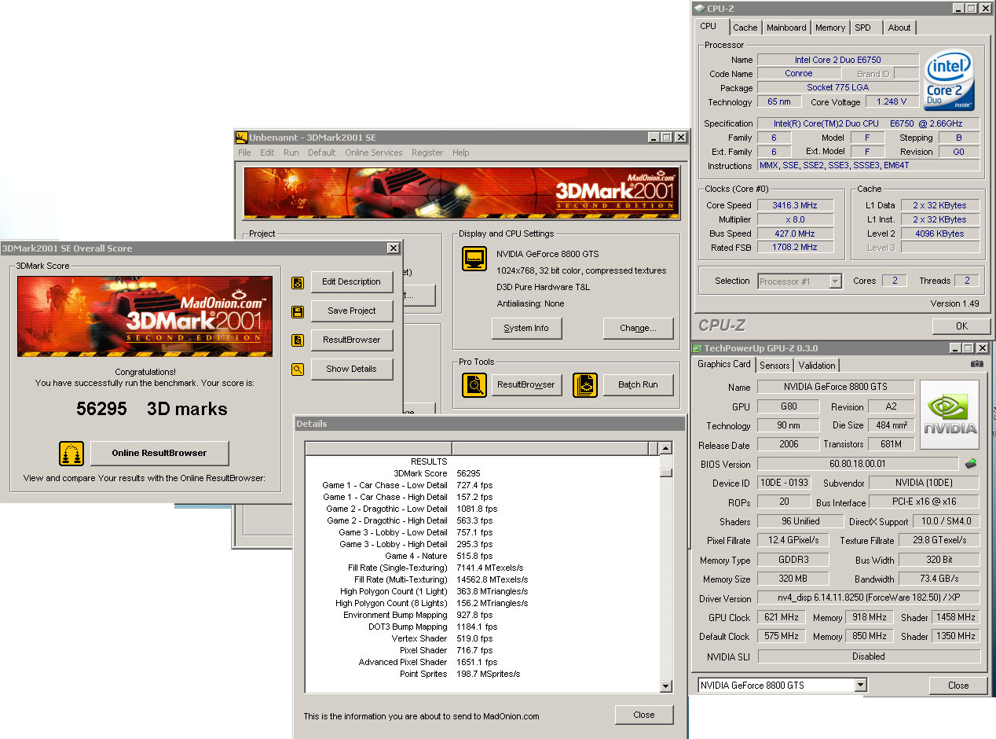Viewport: 996px width, 739px height.
Task: Click the GPU-Z Driver Version field
Action: (869, 598)
